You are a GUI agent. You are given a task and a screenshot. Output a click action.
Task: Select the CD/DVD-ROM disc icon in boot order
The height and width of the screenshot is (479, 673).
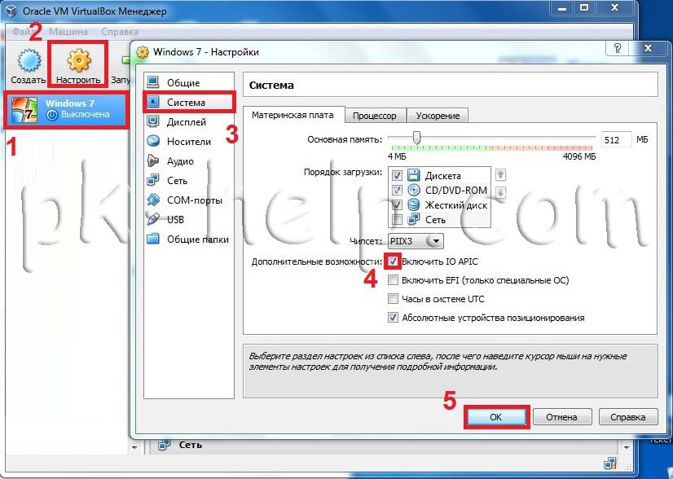tap(413, 190)
